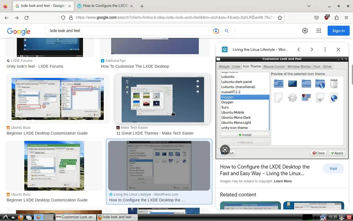This screenshot has height=221, width=353.
Task: Click the large Customize Look and Feel preview image
Action: point(282,108)
